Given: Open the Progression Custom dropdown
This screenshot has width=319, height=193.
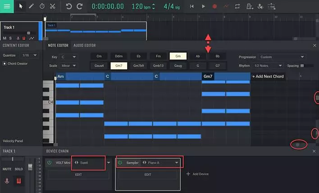Looking at the screenshot, I should click(x=282, y=57).
